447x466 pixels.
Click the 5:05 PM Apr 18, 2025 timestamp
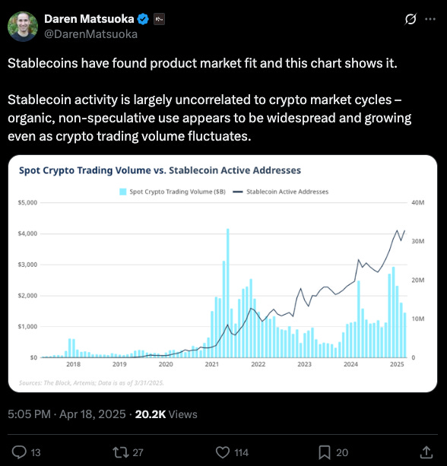click(x=67, y=414)
